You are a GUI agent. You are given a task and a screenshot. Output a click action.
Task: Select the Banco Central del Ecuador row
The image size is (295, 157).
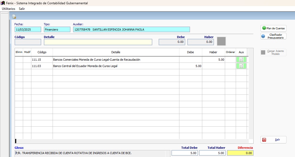point(116,66)
